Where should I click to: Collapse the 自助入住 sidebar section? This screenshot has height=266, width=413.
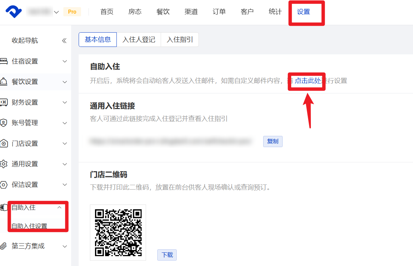click(x=59, y=207)
